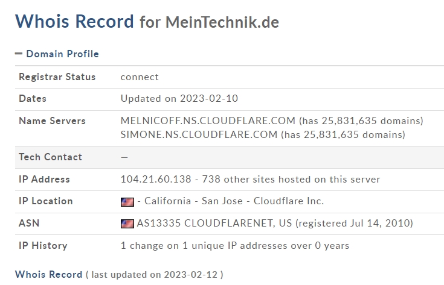
Task: Click the Updated on 2023-02-10 date
Action: click(179, 99)
